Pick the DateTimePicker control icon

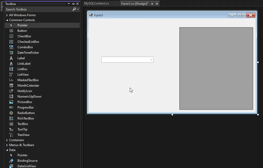[11, 53]
